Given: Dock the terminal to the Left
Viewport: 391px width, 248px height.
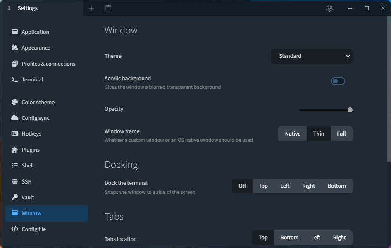Looking at the screenshot, I should 285,186.
